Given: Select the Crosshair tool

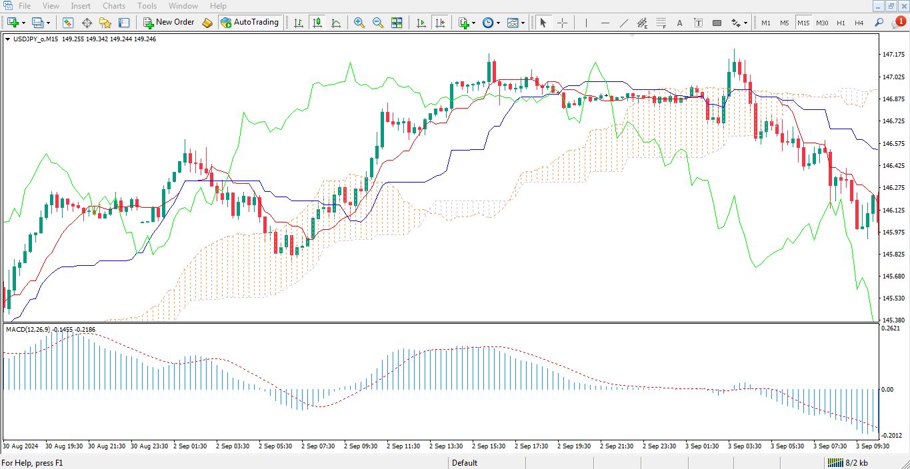Looking at the screenshot, I should pyautogui.click(x=562, y=23).
